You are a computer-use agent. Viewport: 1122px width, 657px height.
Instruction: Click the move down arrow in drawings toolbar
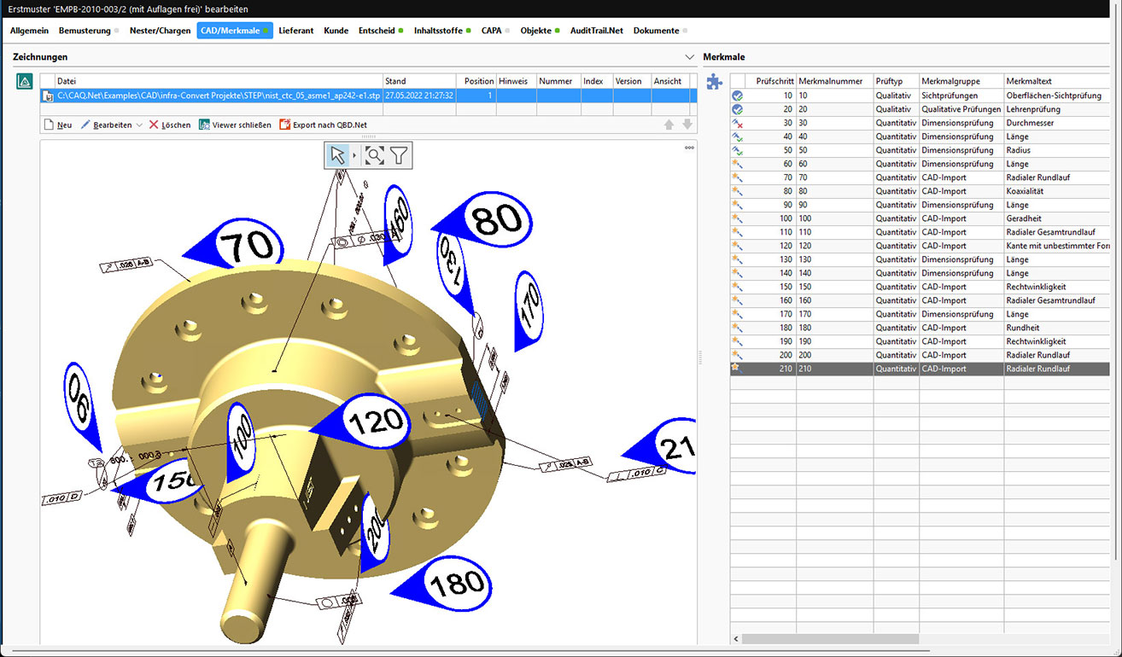click(x=687, y=125)
